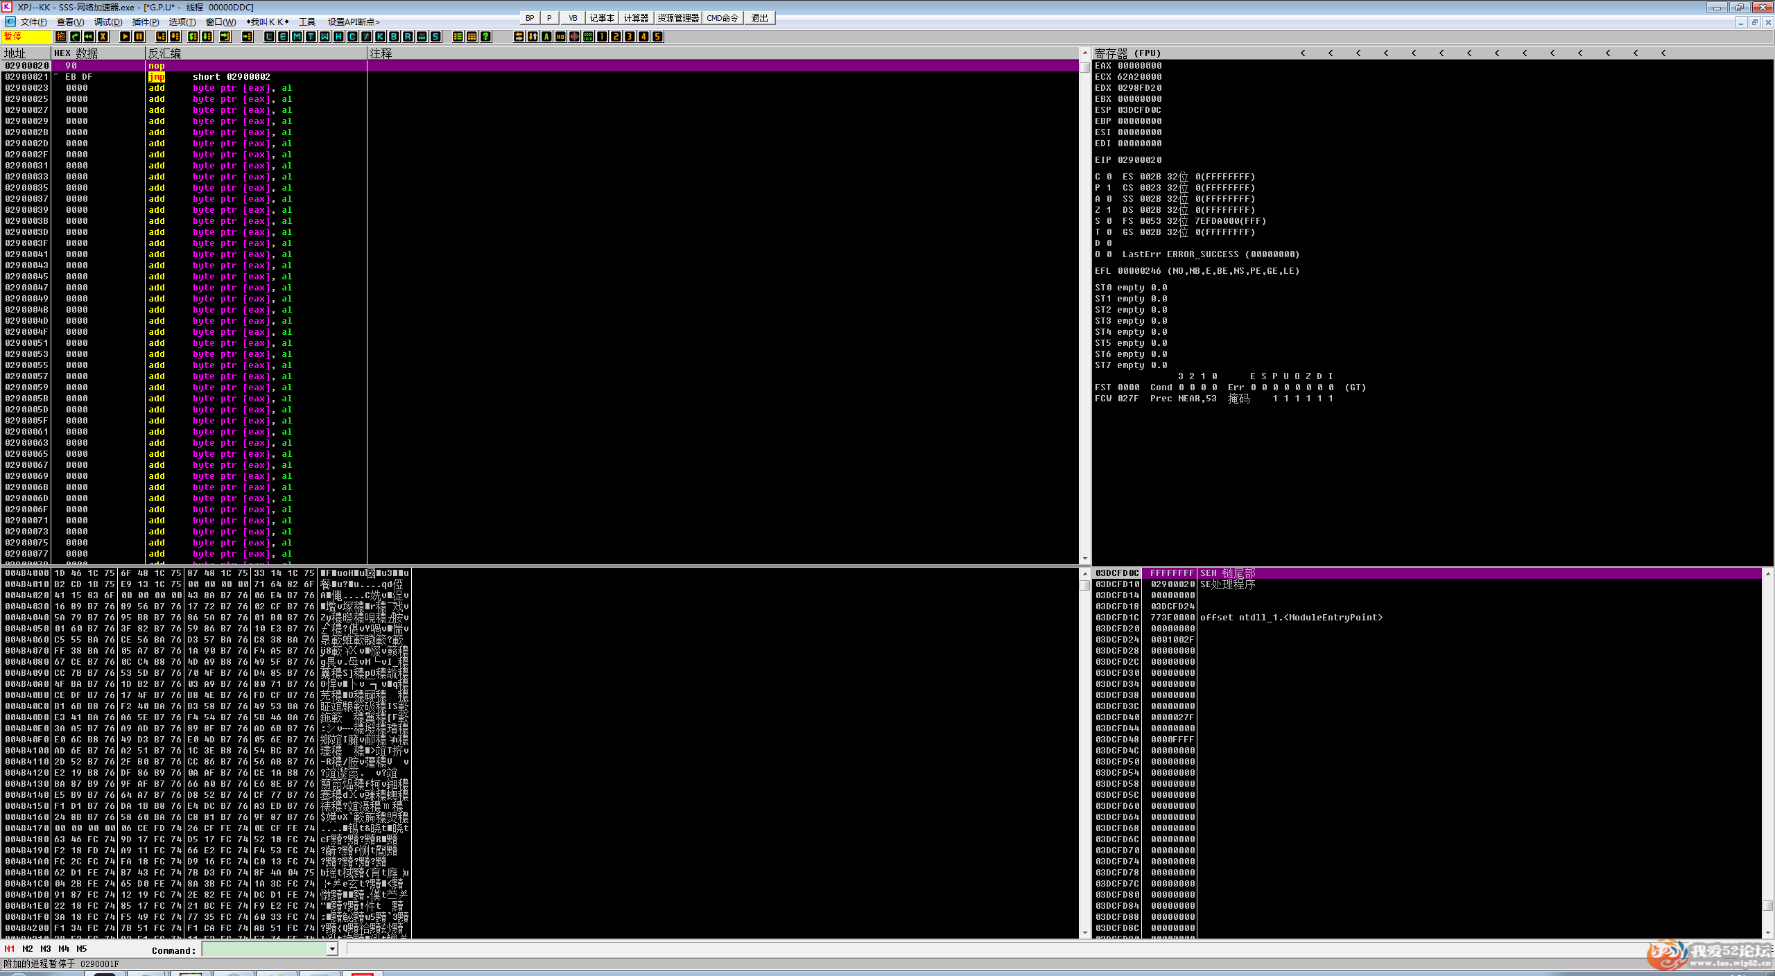Click the green help question-mark icon
Image resolution: width=1775 pixels, height=976 pixels.
click(486, 36)
